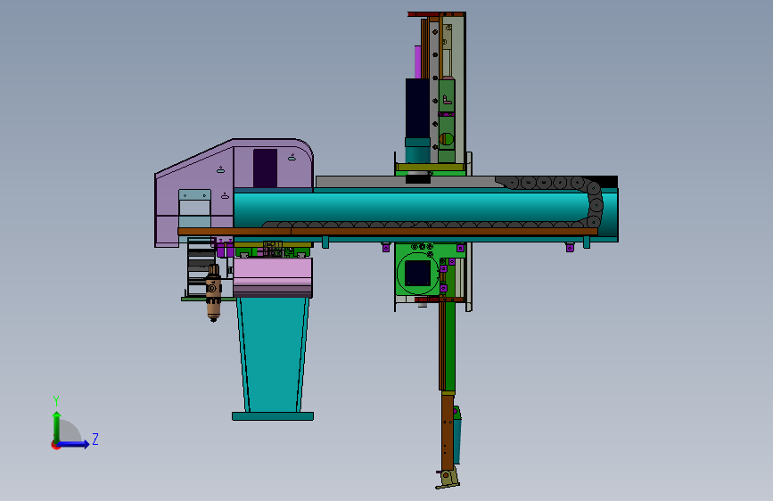Select the pink box above the pedestal
The height and width of the screenshot is (501, 773).
pos(273,277)
